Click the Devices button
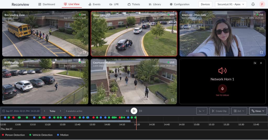268x140 pixels. click(205, 4)
